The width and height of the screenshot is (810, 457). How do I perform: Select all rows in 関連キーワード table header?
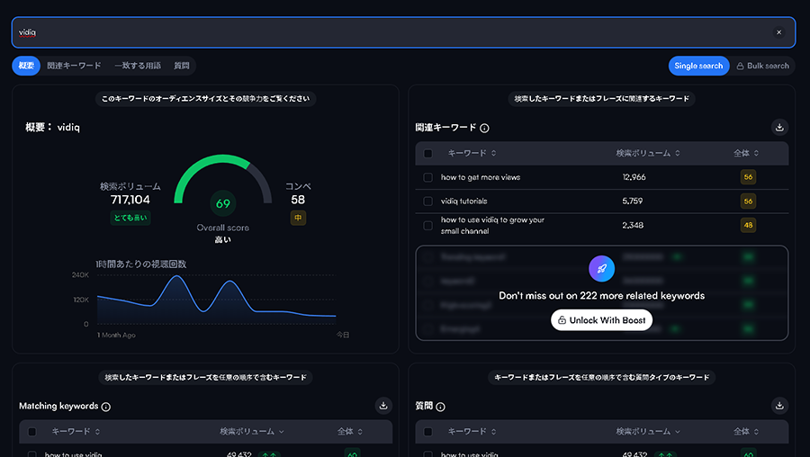tap(428, 154)
